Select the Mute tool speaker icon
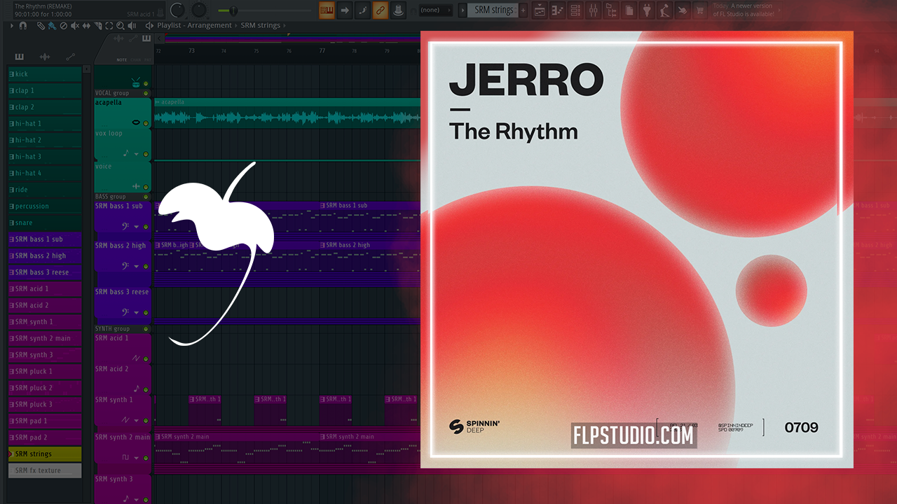The width and height of the screenshot is (897, 504). [x=75, y=25]
